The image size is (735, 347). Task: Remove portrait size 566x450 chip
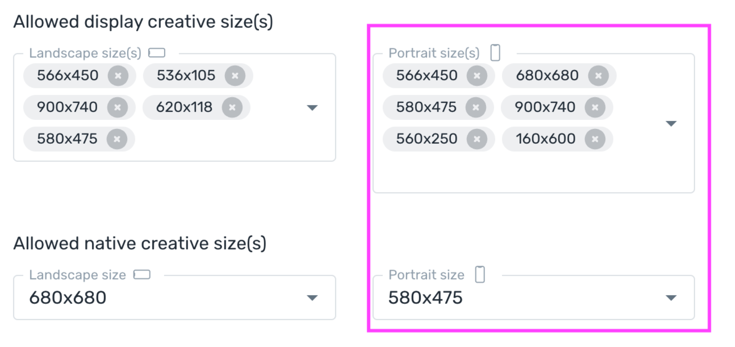pos(477,76)
